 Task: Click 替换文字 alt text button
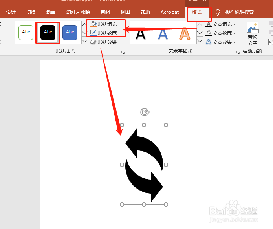pos(253,33)
